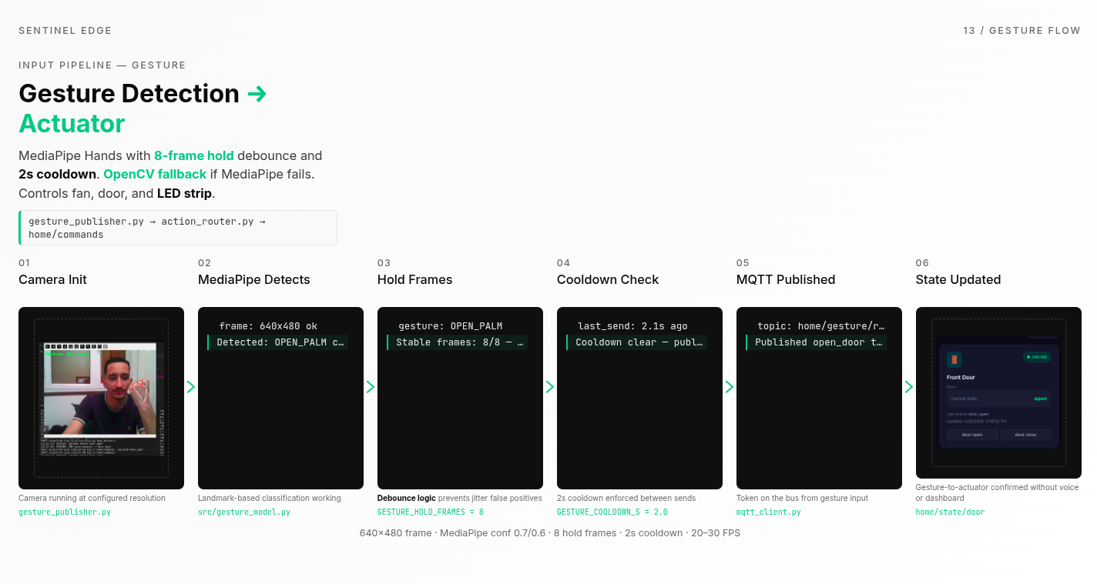1097x584 pixels.
Task: Click the 'topic: home/gesture' terminal line
Action: click(821, 326)
